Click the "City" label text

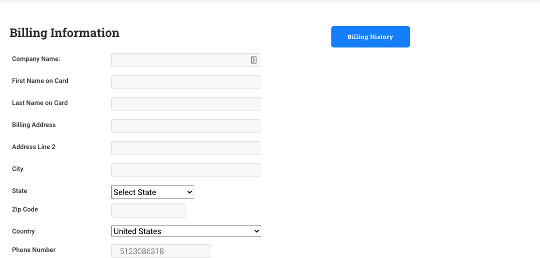pyautogui.click(x=18, y=169)
